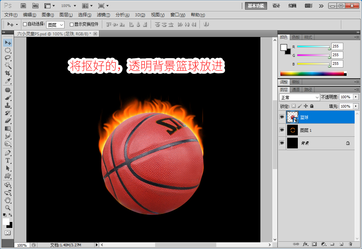Screen dimensions: 362x249
Task: Select the Custom Shape tool
Action: coord(8,176)
